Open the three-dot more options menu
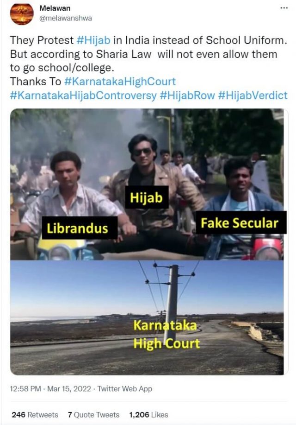Screen dimensions: 296x425 284,8
